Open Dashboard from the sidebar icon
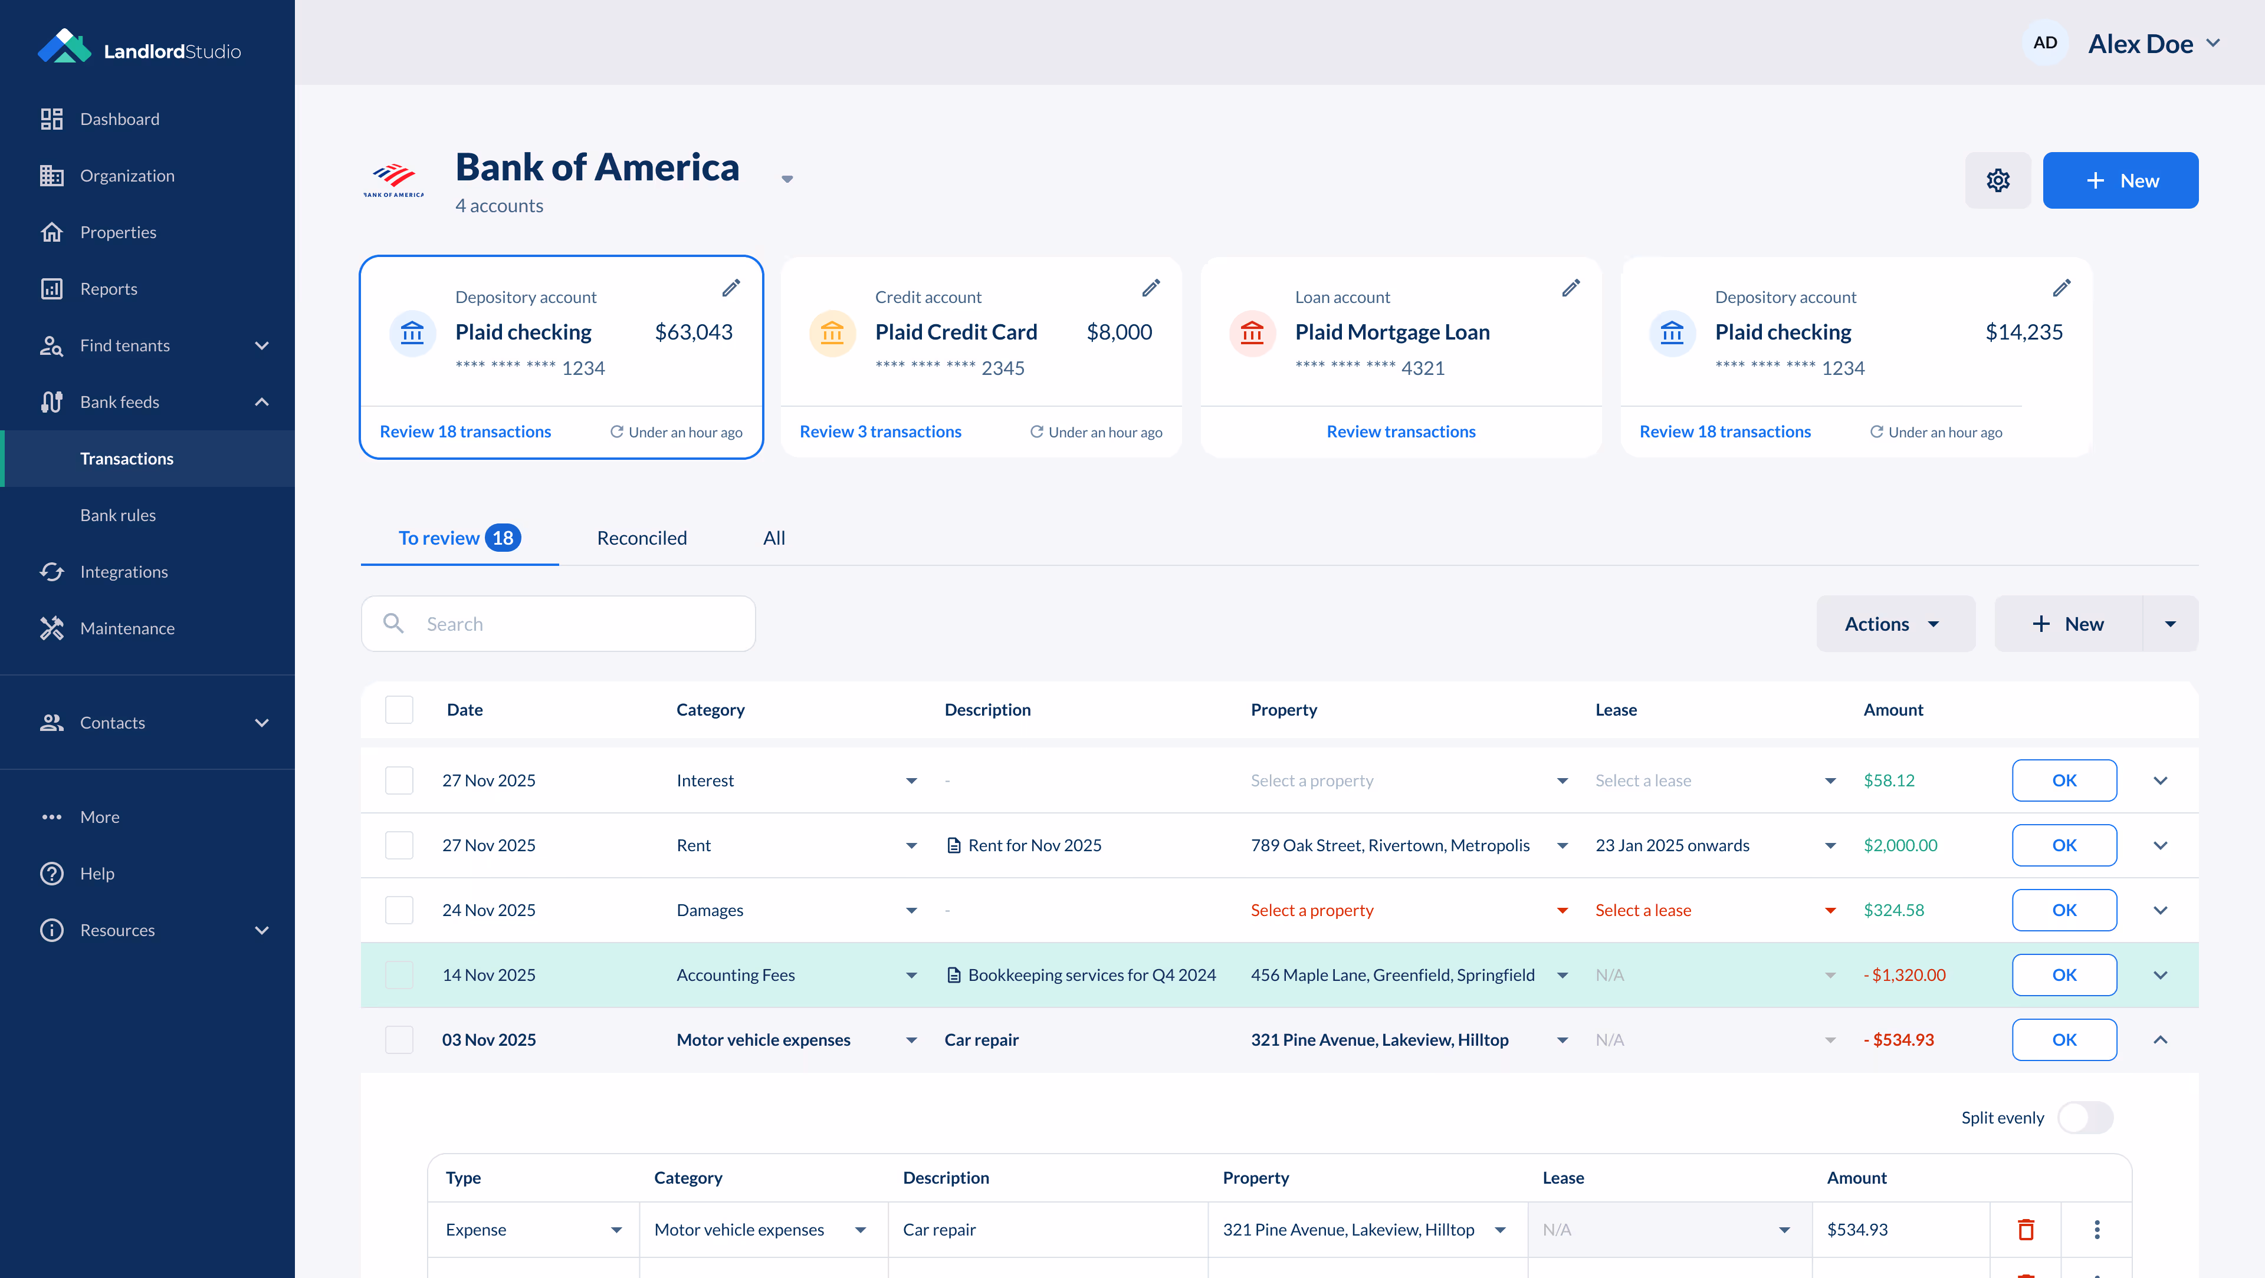Viewport: 2265px width, 1278px height. (x=52, y=118)
